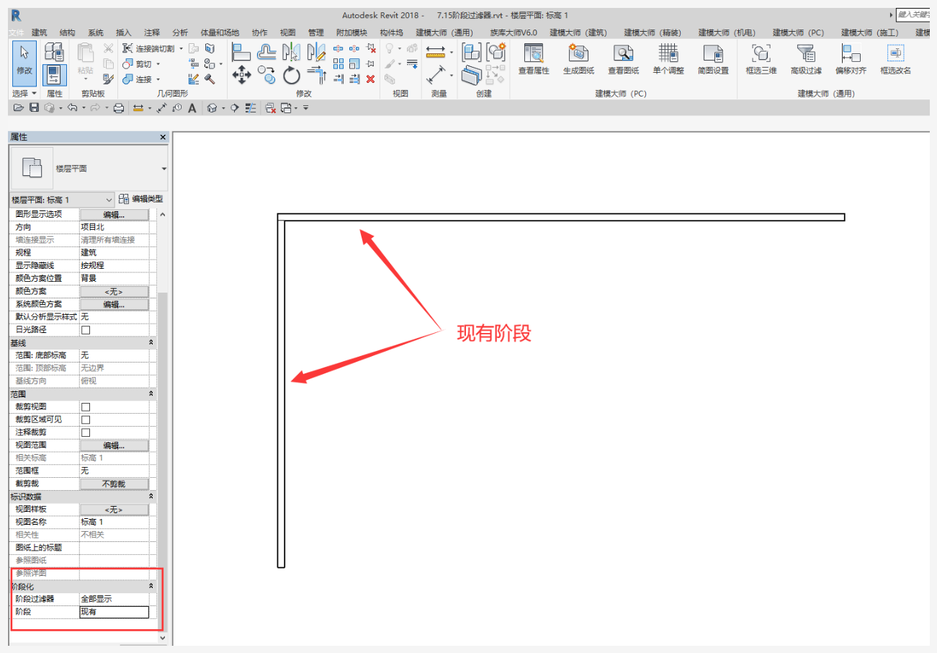
Task: Click the red X Delete tool
Action: pyautogui.click(x=370, y=79)
